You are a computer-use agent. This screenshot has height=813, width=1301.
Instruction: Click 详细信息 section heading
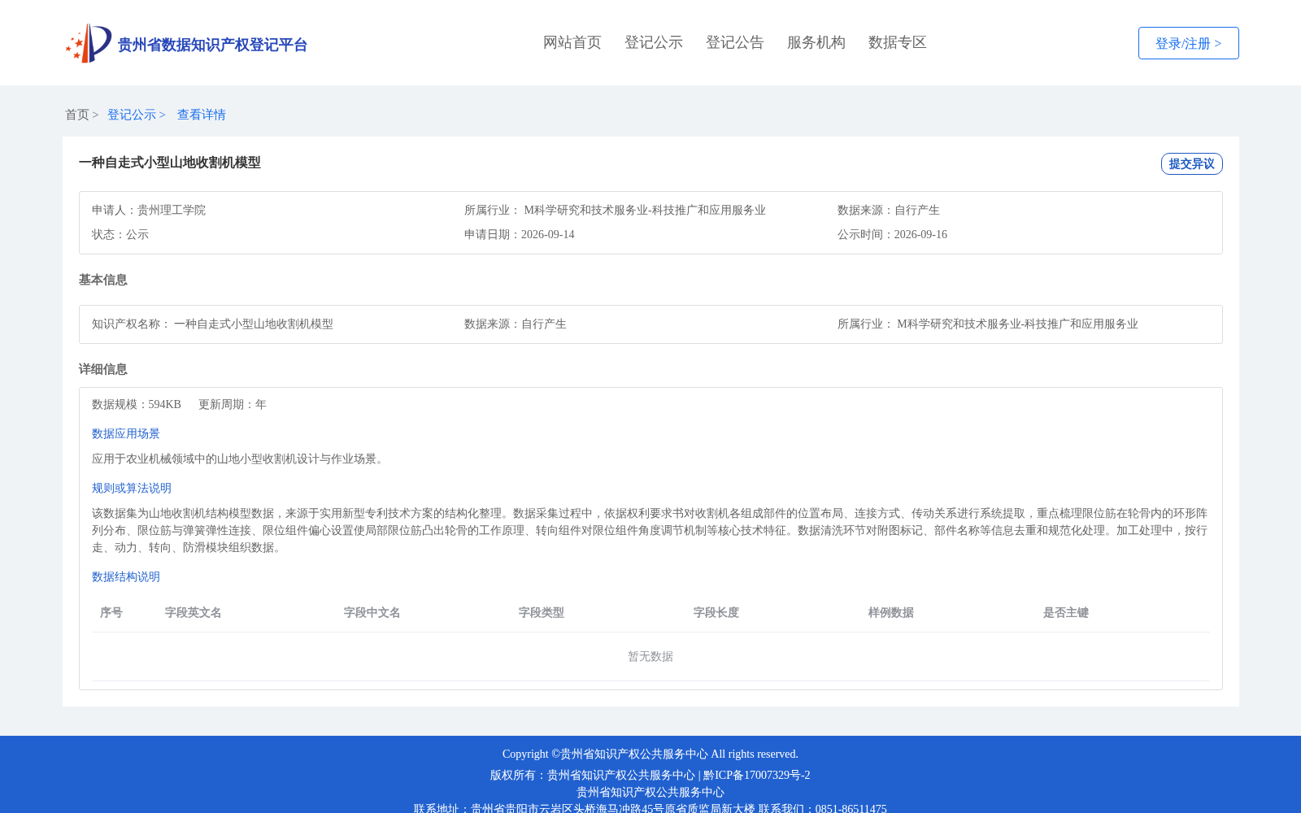click(103, 369)
